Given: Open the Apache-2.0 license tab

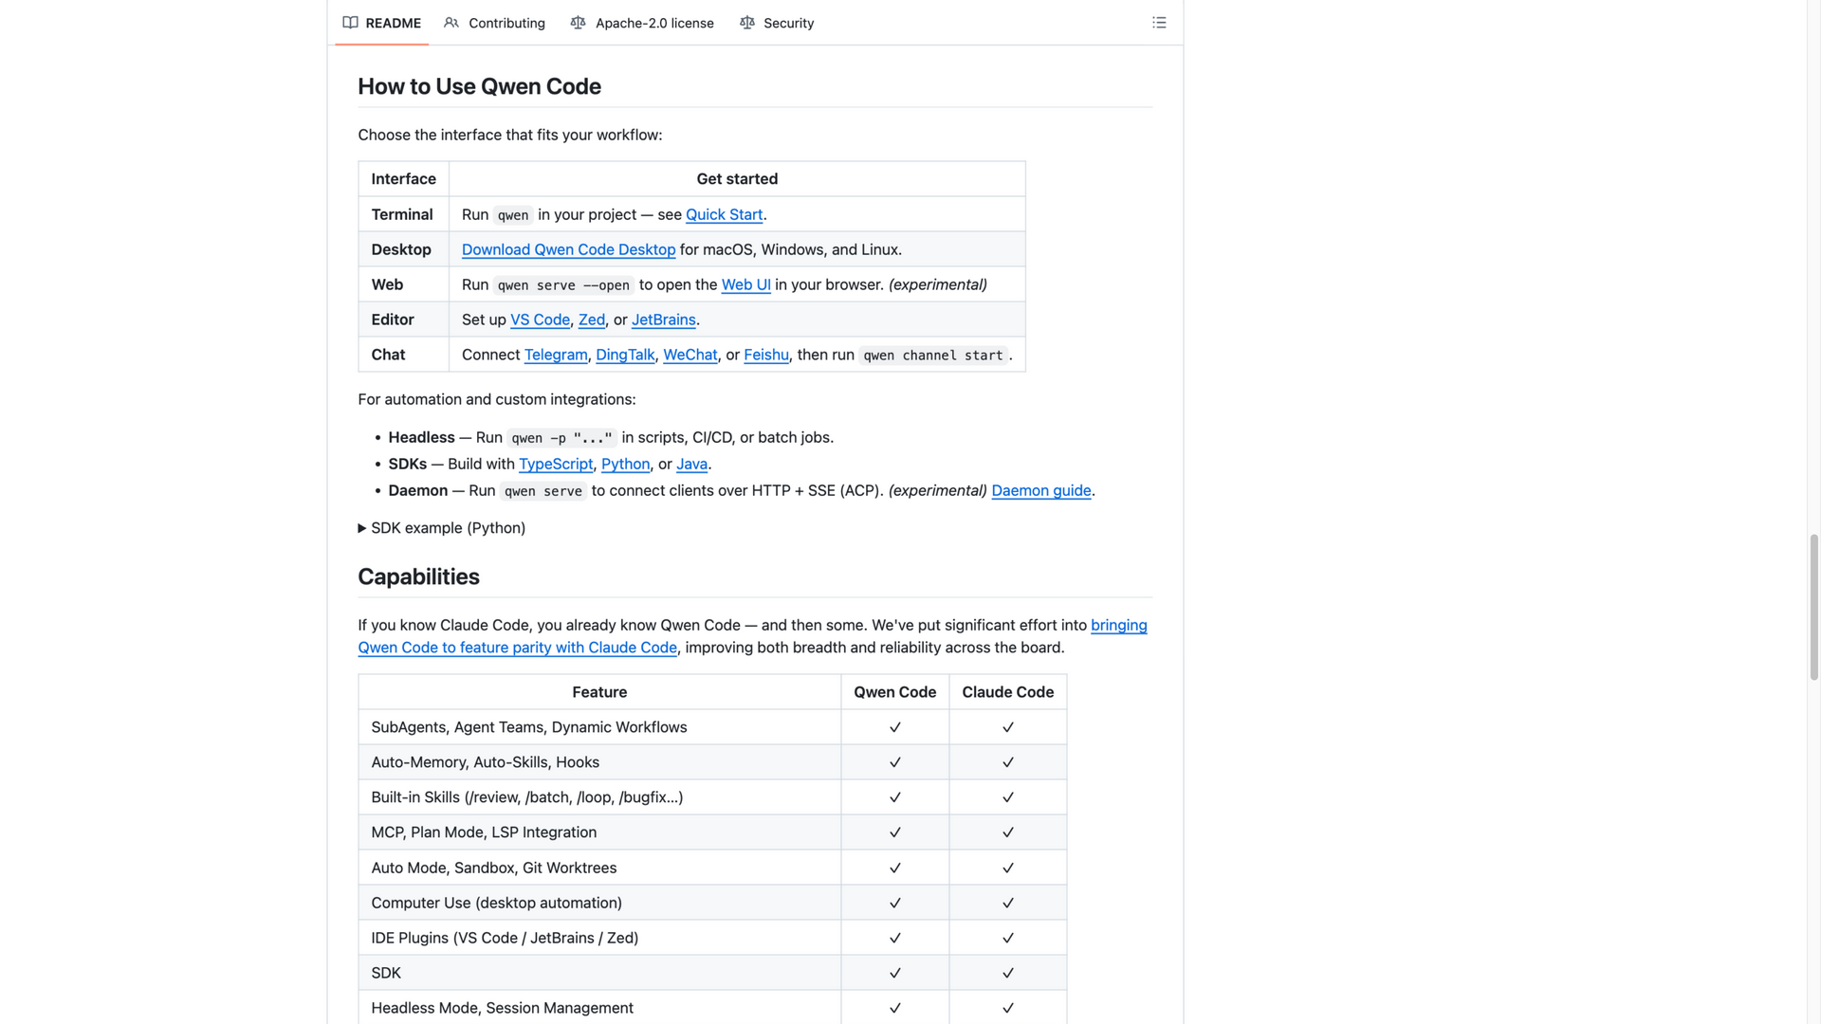Looking at the screenshot, I should [642, 23].
